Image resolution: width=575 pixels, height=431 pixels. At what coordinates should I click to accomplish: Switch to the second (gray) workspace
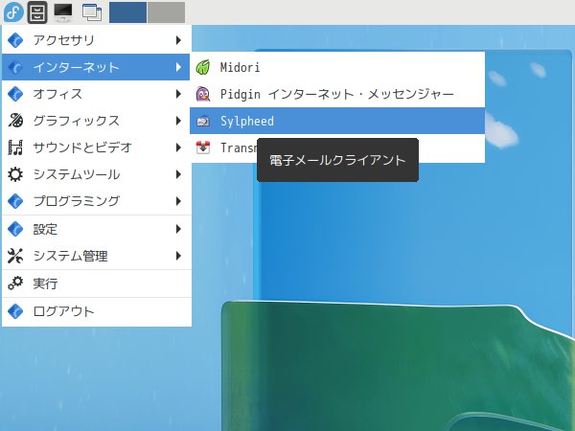point(166,12)
